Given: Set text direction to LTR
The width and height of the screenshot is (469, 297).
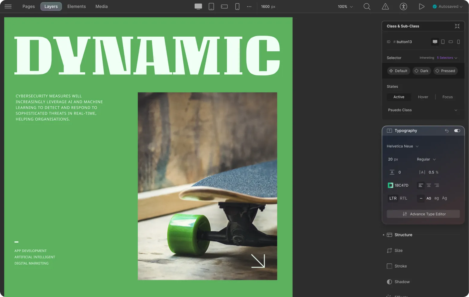Looking at the screenshot, I should [x=393, y=198].
